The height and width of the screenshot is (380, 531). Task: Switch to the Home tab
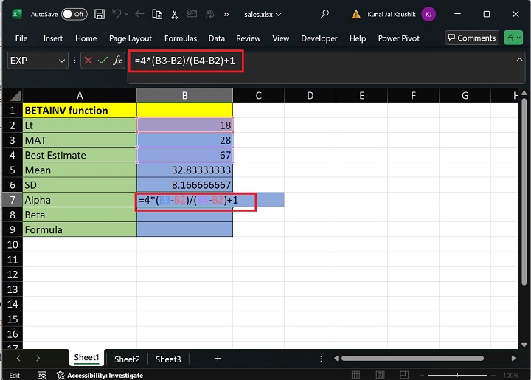click(86, 38)
